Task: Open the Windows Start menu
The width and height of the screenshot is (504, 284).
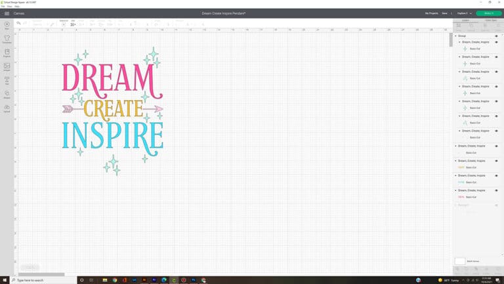Action: click(x=5, y=280)
